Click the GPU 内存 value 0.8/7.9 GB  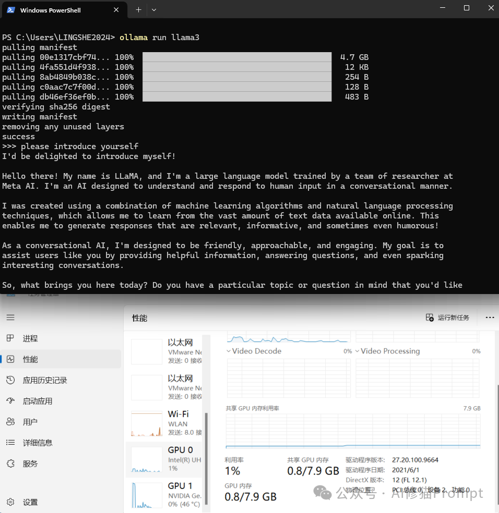coord(251,497)
